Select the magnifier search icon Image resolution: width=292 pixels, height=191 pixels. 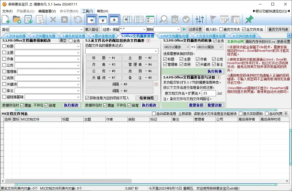click(x=164, y=19)
